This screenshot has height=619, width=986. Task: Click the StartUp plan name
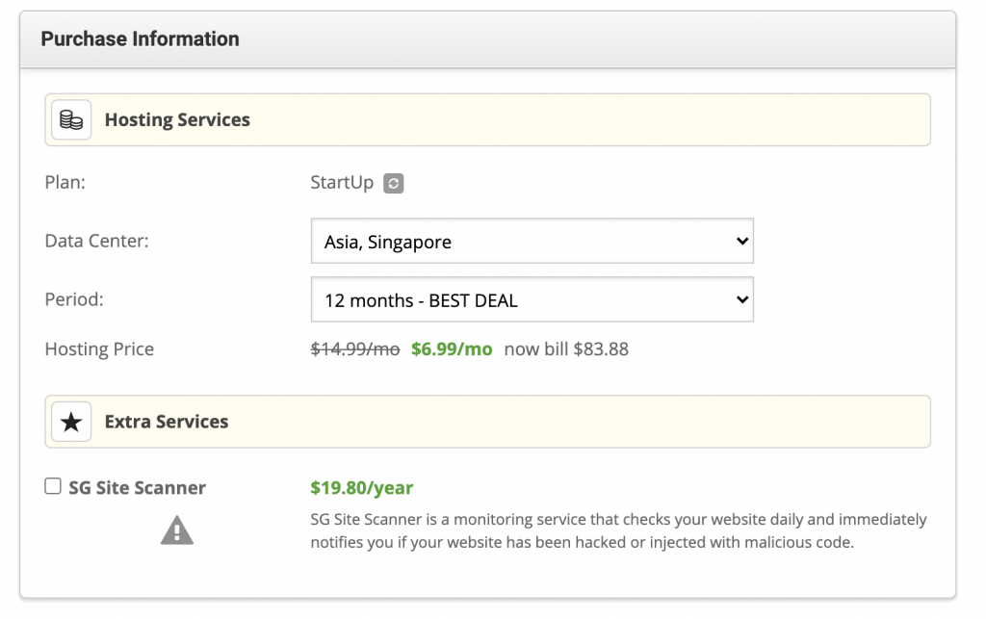pos(342,183)
